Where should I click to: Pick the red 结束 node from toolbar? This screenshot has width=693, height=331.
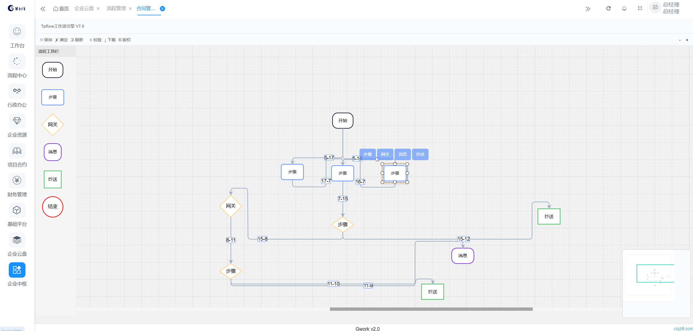pyautogui.click(x=53, y=207)
